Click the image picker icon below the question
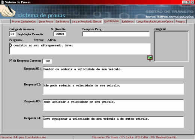This screenshot has width=195, height=140. (150, 58)
